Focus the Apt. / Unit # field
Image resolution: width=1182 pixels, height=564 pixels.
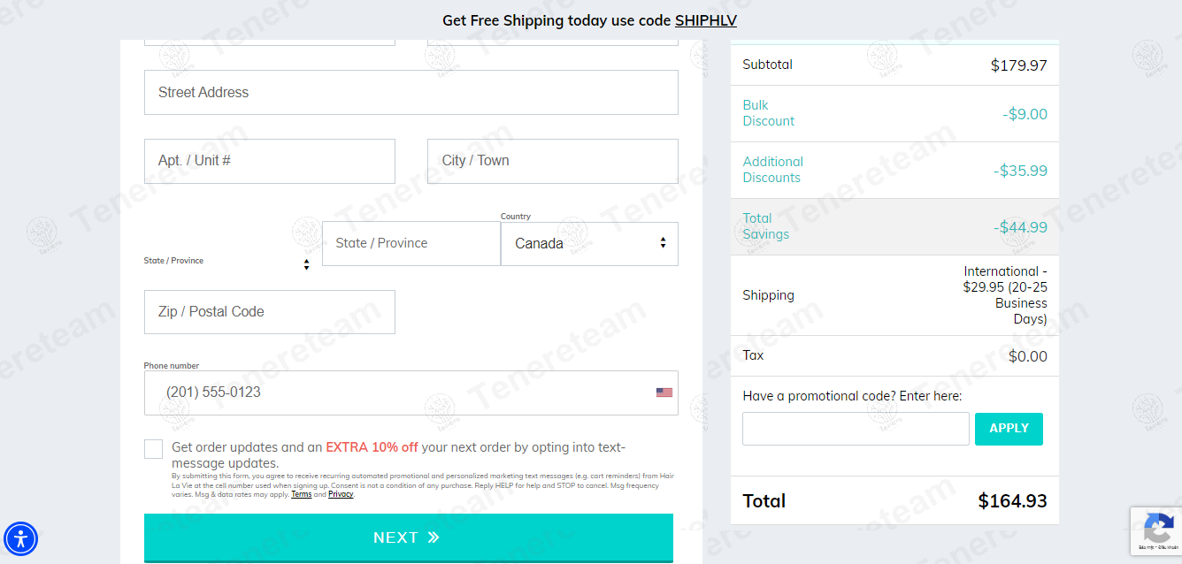[270, 161]
